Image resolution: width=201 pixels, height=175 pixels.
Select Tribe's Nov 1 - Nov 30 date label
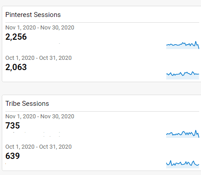[x=40, y=117]
